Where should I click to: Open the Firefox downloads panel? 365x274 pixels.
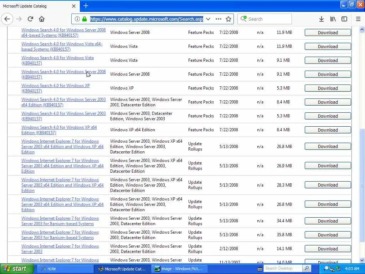(x=321, y=19)
